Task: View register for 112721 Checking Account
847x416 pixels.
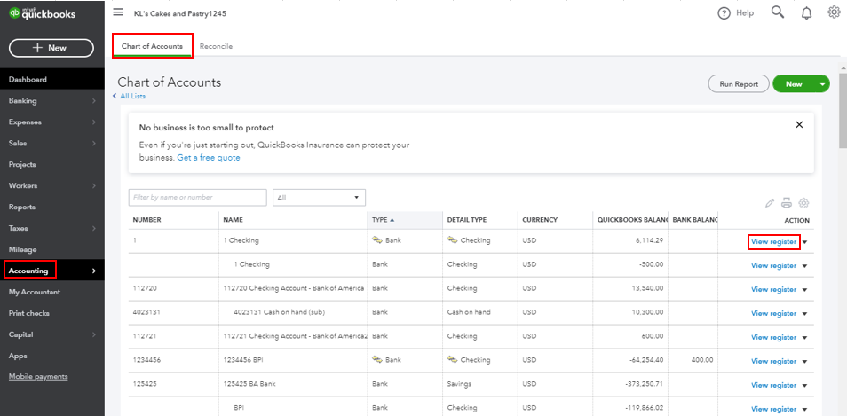Action: [x=773, y=337]
